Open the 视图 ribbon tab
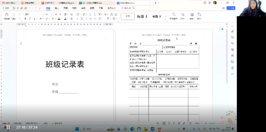The width and height of the screenshot is (266, 132). [92, 8]
